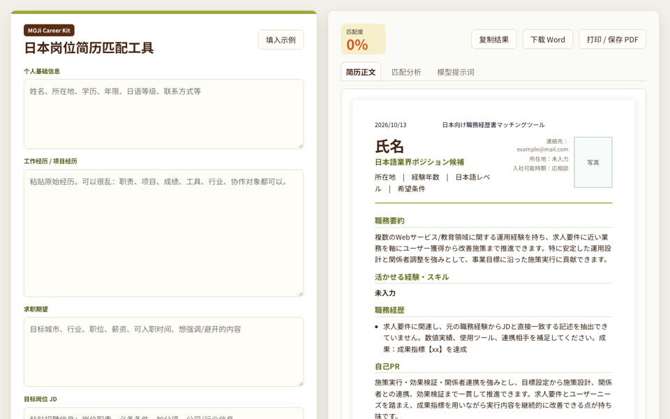Viewport: 670px width, 419px height.
Task: Open 打印 / 保存 PDF option
Action: pos(612,39)
